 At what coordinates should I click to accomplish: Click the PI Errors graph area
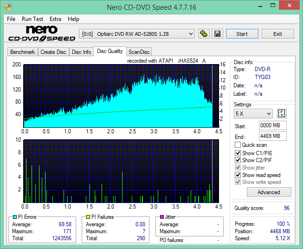pyautogui.click(x=121, y=96)
